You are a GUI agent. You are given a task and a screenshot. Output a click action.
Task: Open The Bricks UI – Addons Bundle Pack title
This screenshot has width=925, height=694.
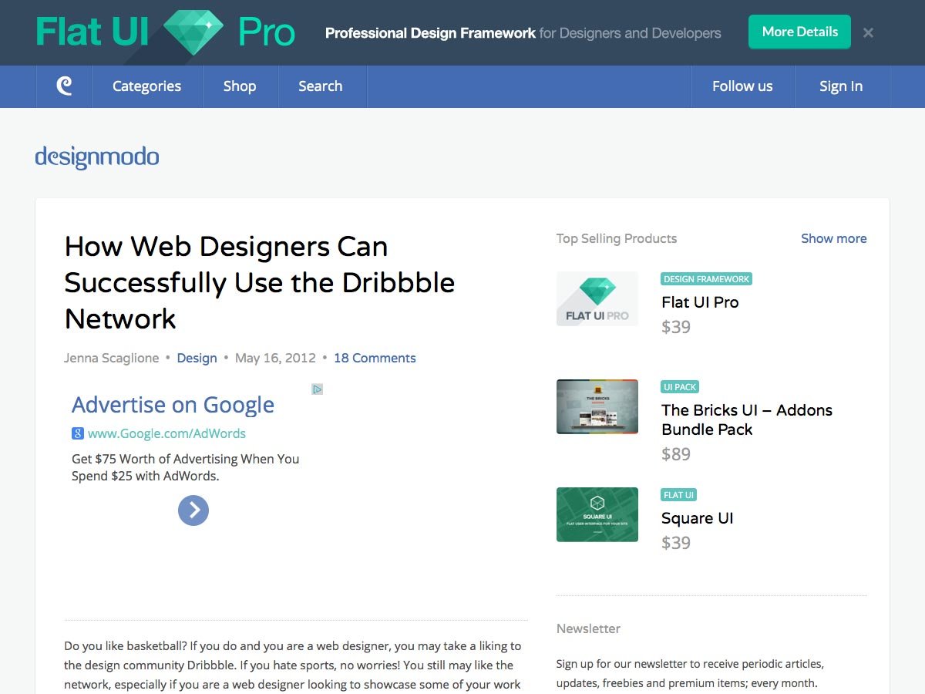point(747,419)
